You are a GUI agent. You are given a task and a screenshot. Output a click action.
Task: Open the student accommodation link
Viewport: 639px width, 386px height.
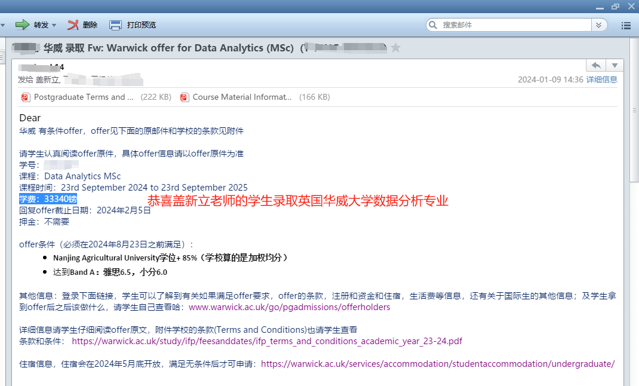[x=437, y=363]
